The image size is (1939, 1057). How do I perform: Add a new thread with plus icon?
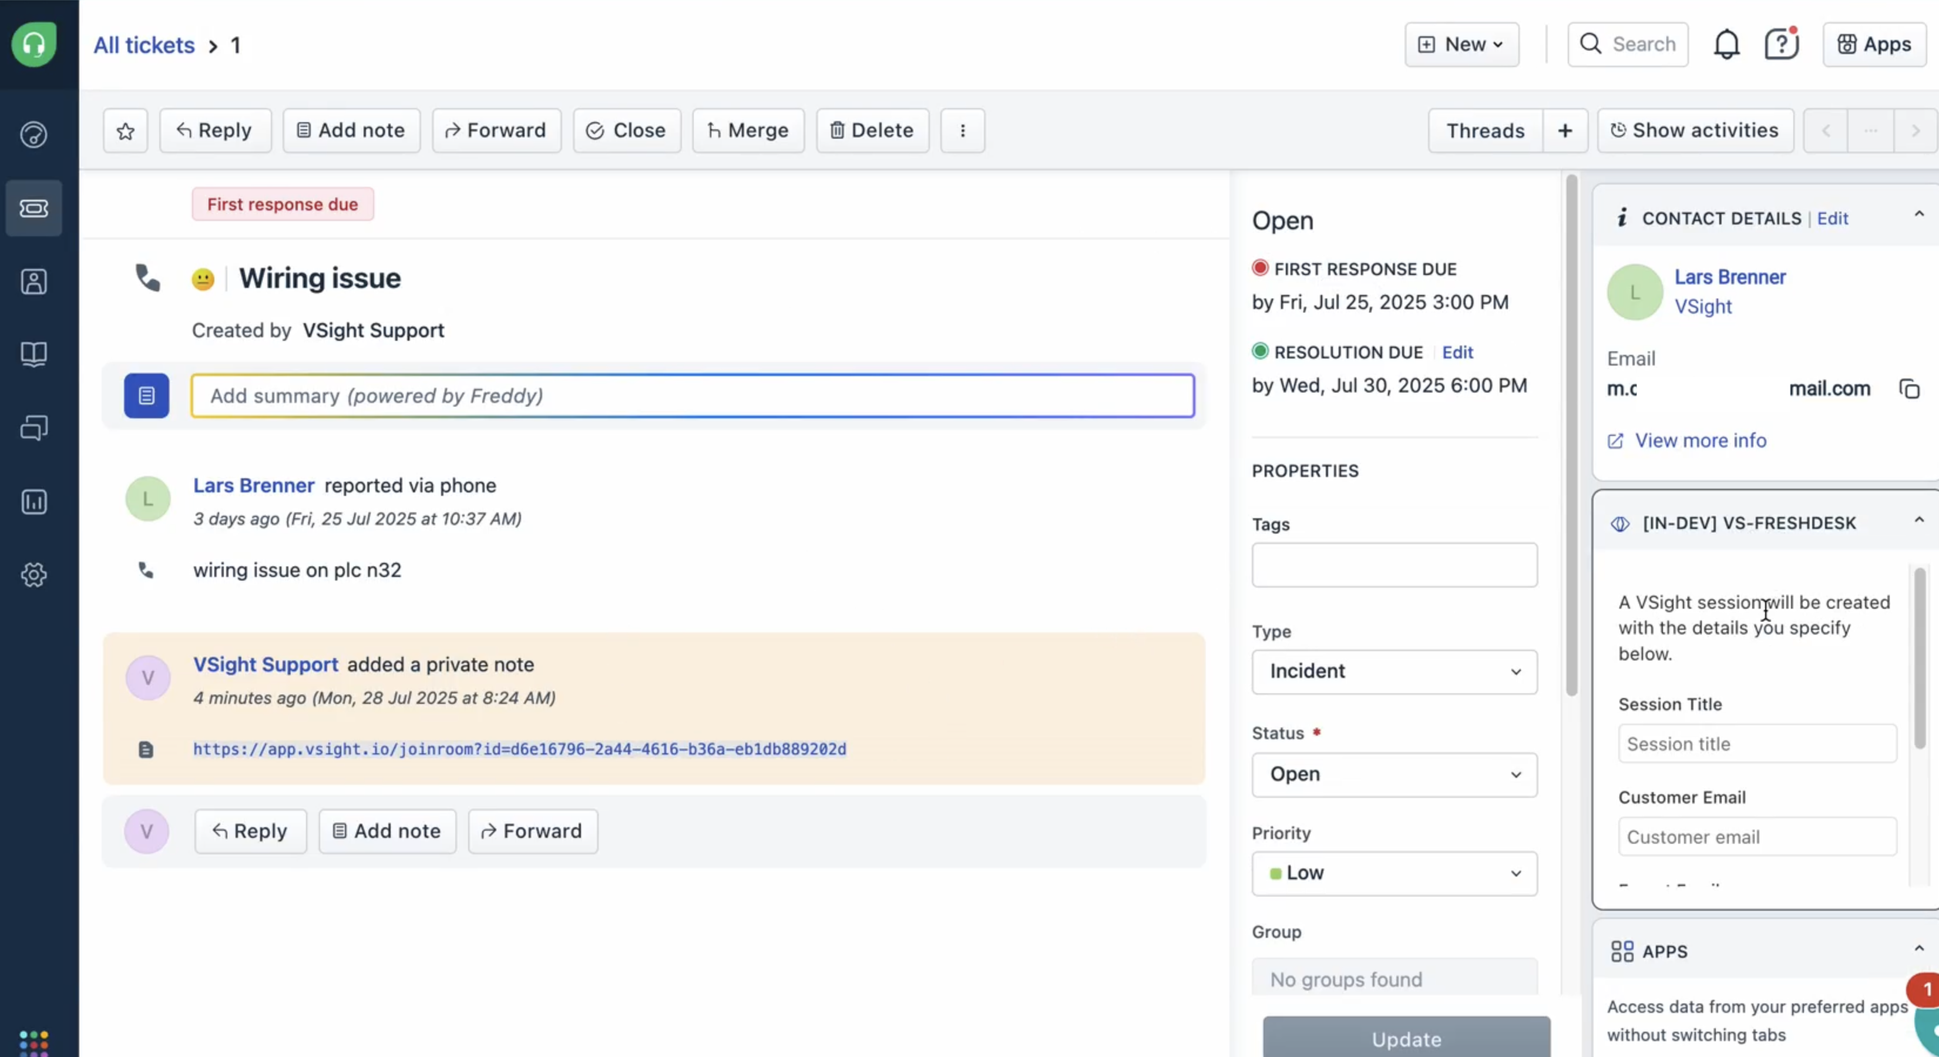[x=1565, y=131]
